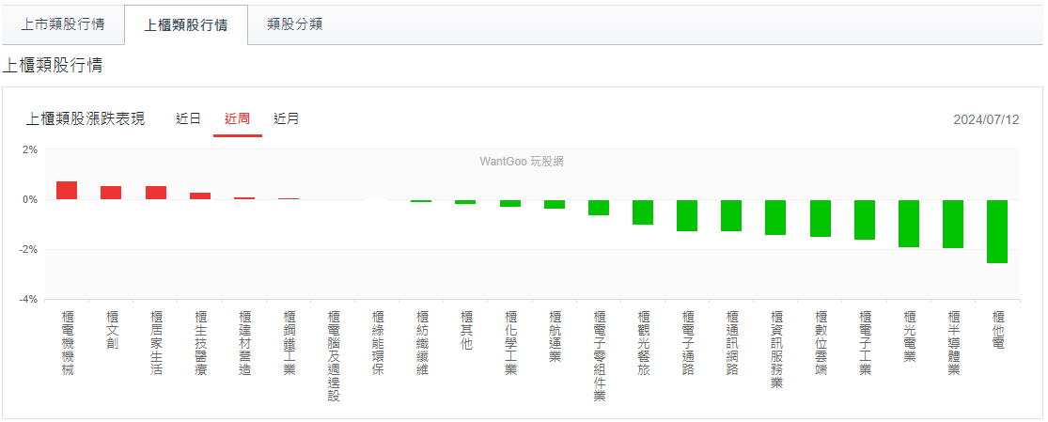Click the green bar for 櫃他電
The height and width of the screenshot is (422, 1048).
[x=997, y=231]
